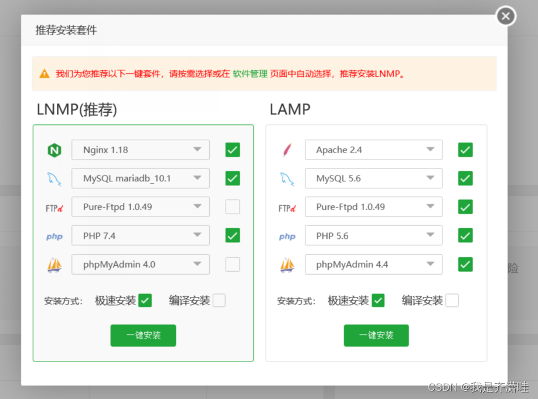The height and width of the screenshot is (399, 538).
Task: Uncheck the MySQL mariadb_10.1 checkbox
Action: tap(233, 178)
